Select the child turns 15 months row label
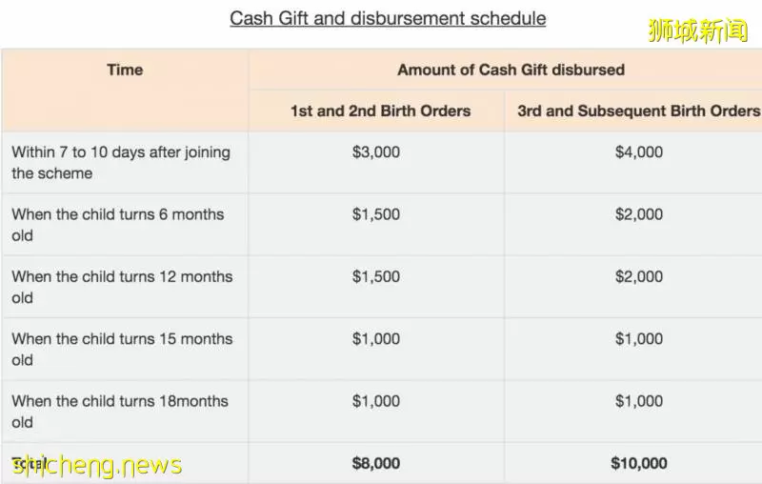 [122, 349]
